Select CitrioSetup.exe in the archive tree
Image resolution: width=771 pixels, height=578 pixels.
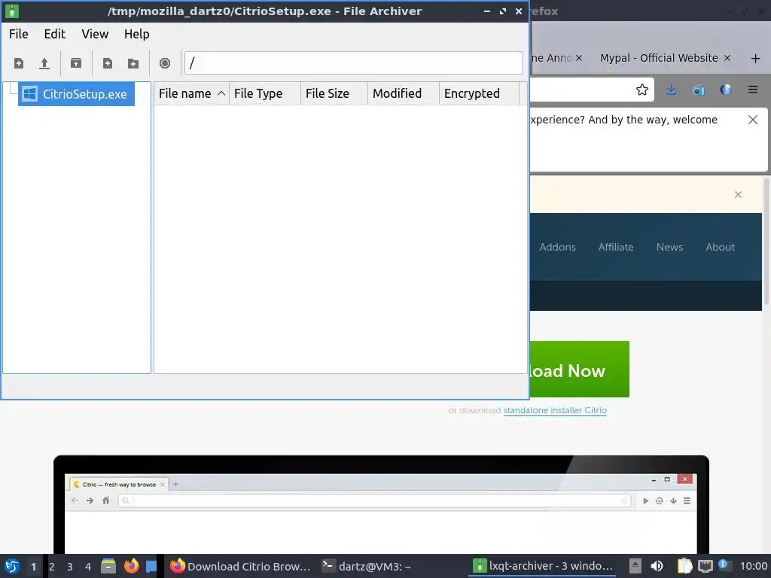76,94
